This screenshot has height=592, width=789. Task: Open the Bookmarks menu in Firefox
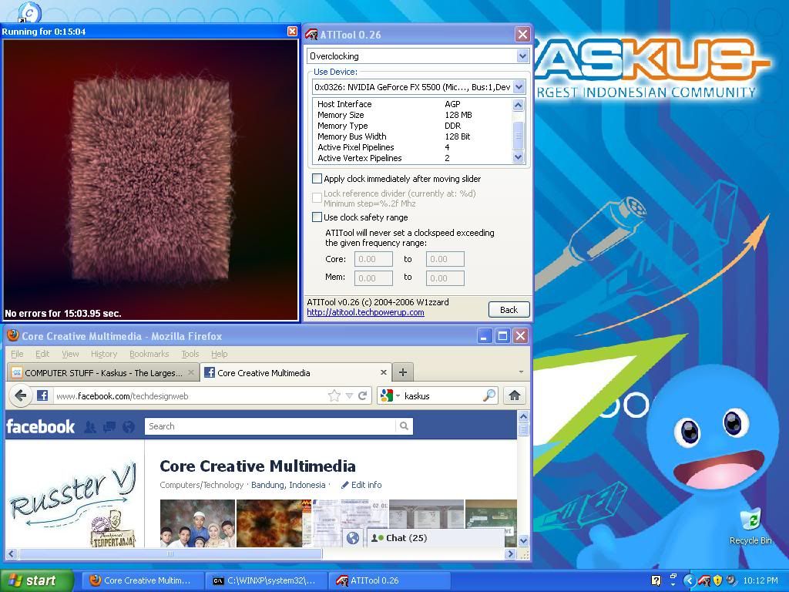coord(149,354)
